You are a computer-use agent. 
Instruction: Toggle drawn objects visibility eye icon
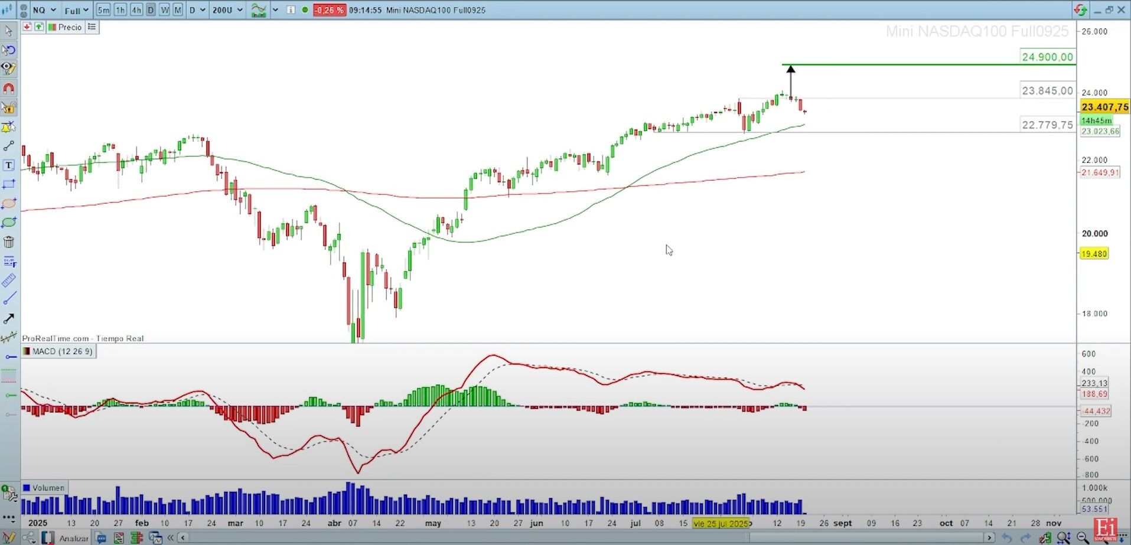coord(9,69)
